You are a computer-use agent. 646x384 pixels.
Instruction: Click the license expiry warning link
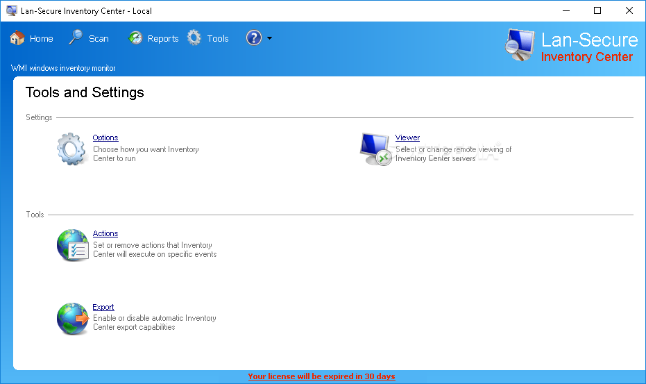click(x=321, y=376)
